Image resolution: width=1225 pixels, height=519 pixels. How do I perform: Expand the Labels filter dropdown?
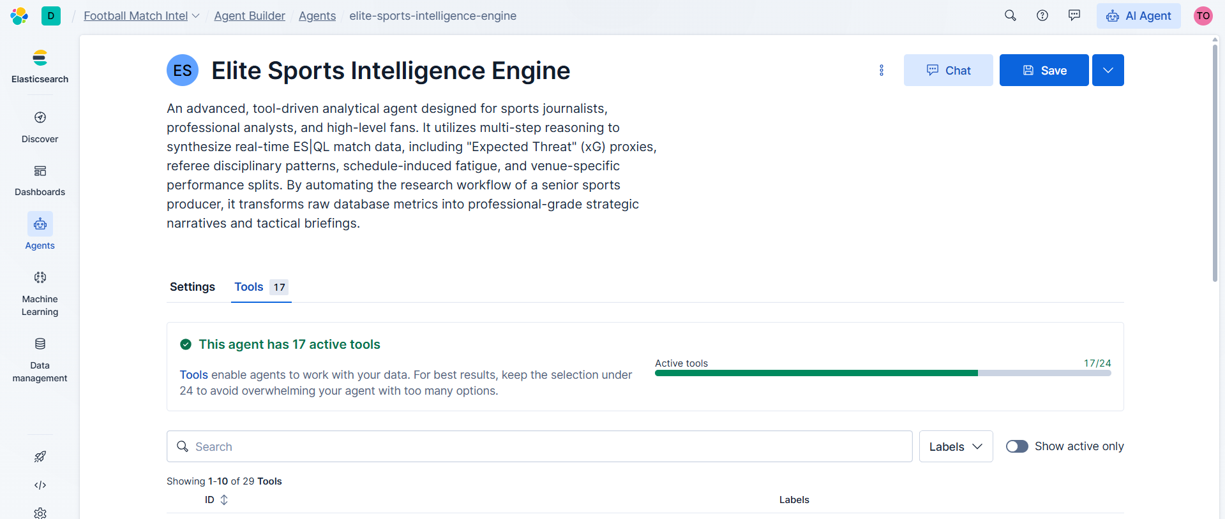(x=956, y=446)
